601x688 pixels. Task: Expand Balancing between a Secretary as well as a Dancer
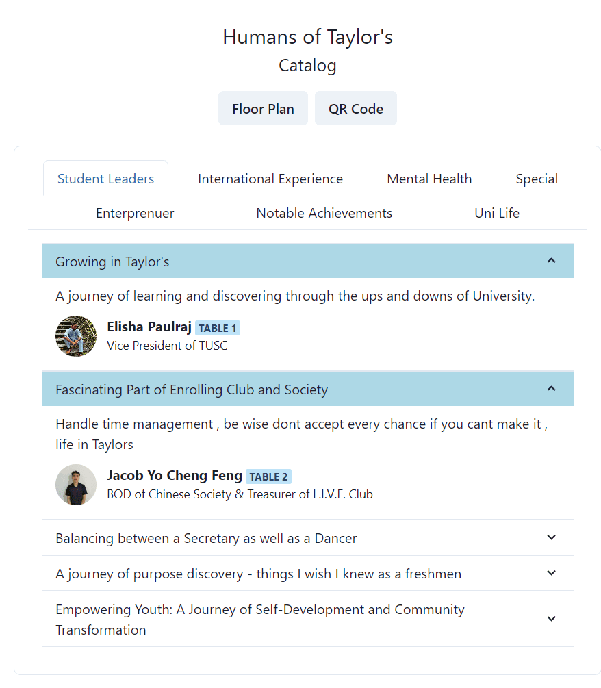click(307, 537)
